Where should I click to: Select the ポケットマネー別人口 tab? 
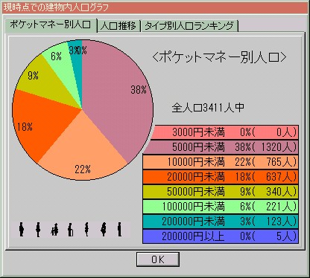click(51, 25)
